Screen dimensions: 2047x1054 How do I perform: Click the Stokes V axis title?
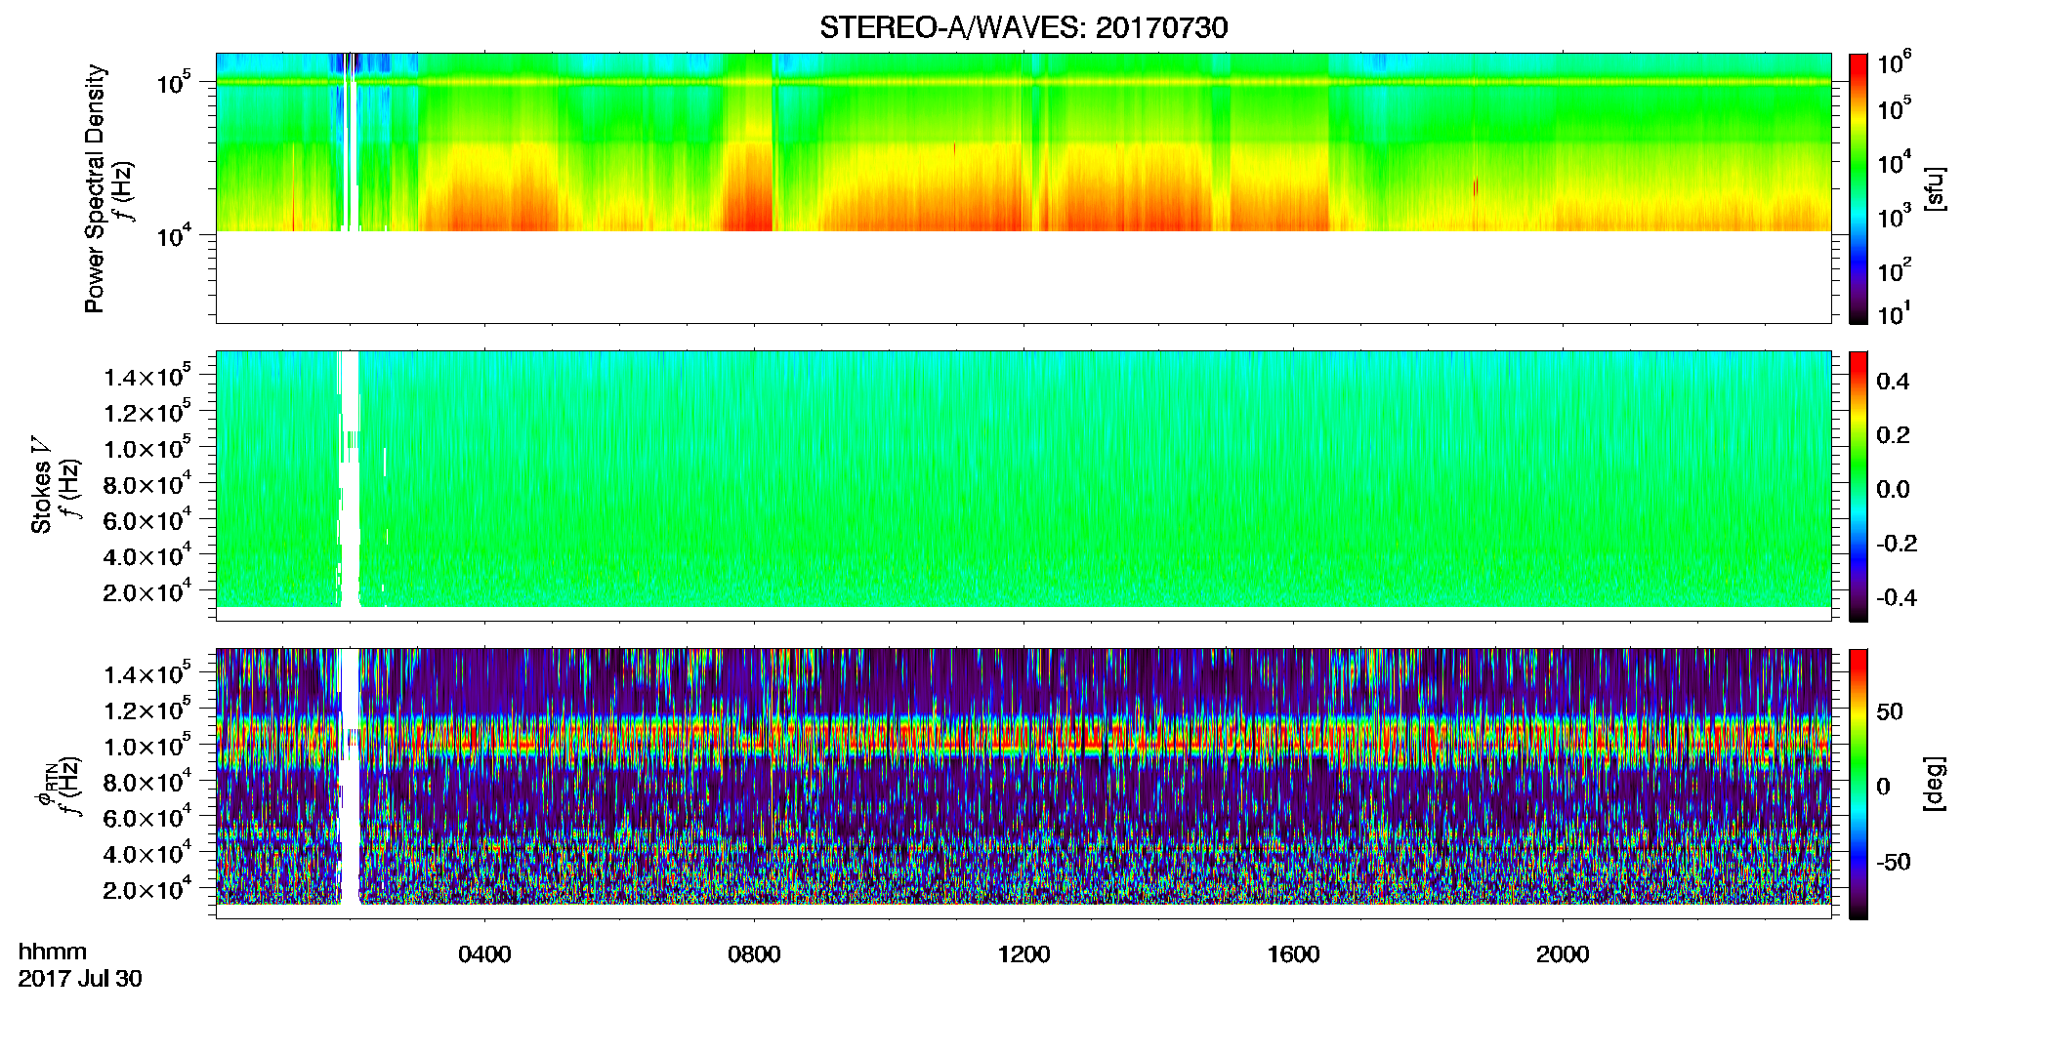(41, 486)
